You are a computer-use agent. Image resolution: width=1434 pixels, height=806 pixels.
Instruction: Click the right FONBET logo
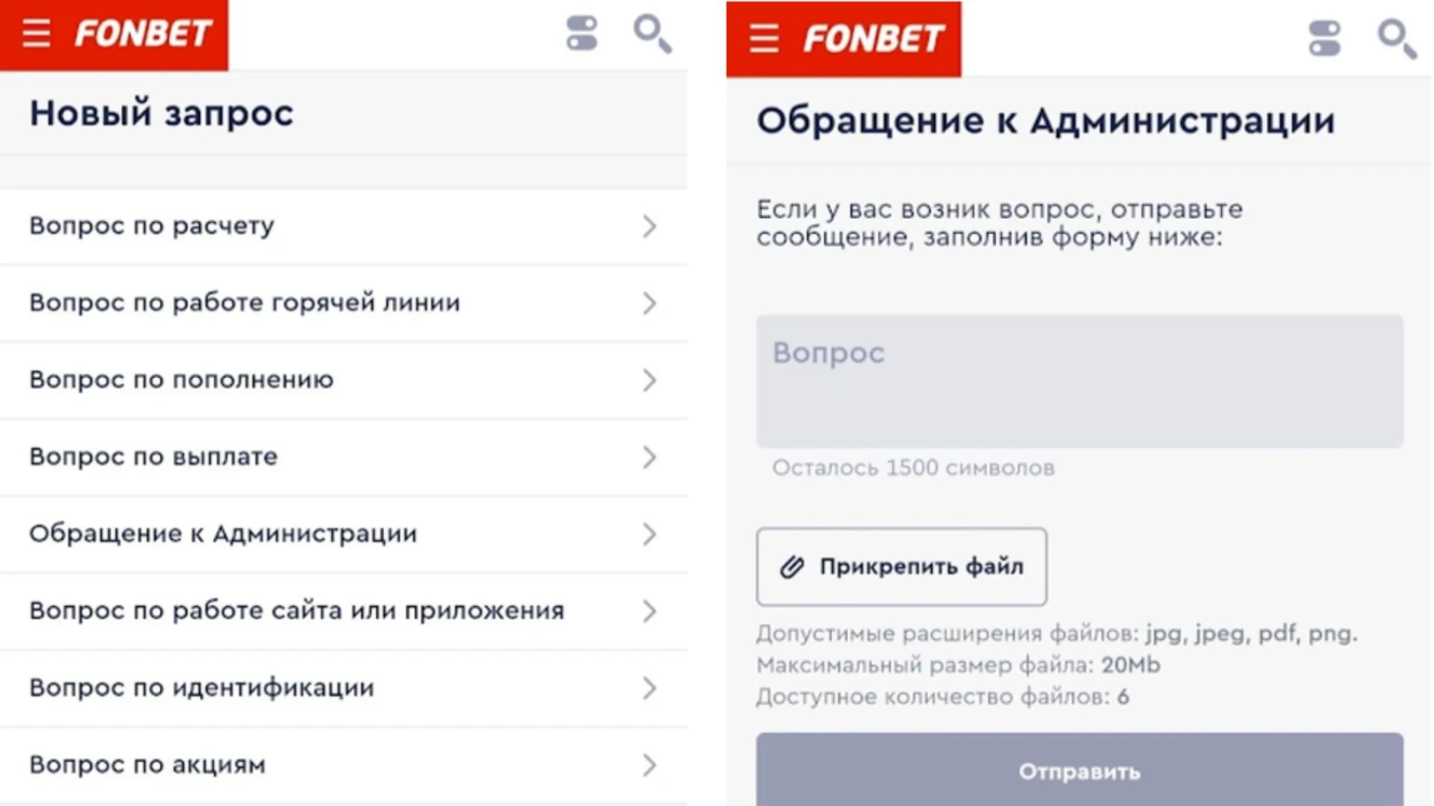pos(873,39)
